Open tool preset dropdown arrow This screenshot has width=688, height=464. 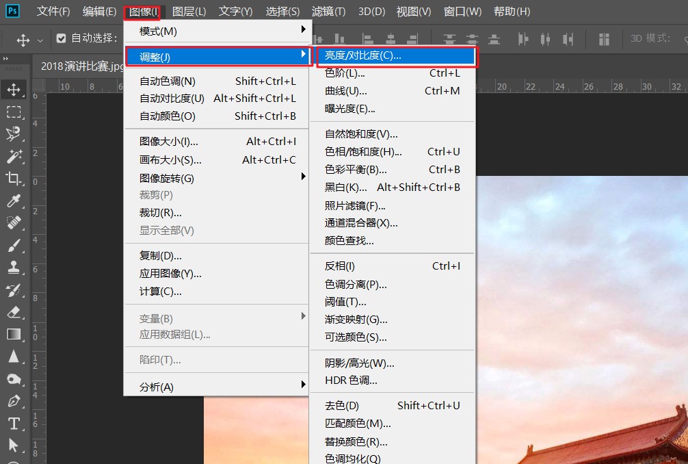pyautogui.click(x=40, y=40)
